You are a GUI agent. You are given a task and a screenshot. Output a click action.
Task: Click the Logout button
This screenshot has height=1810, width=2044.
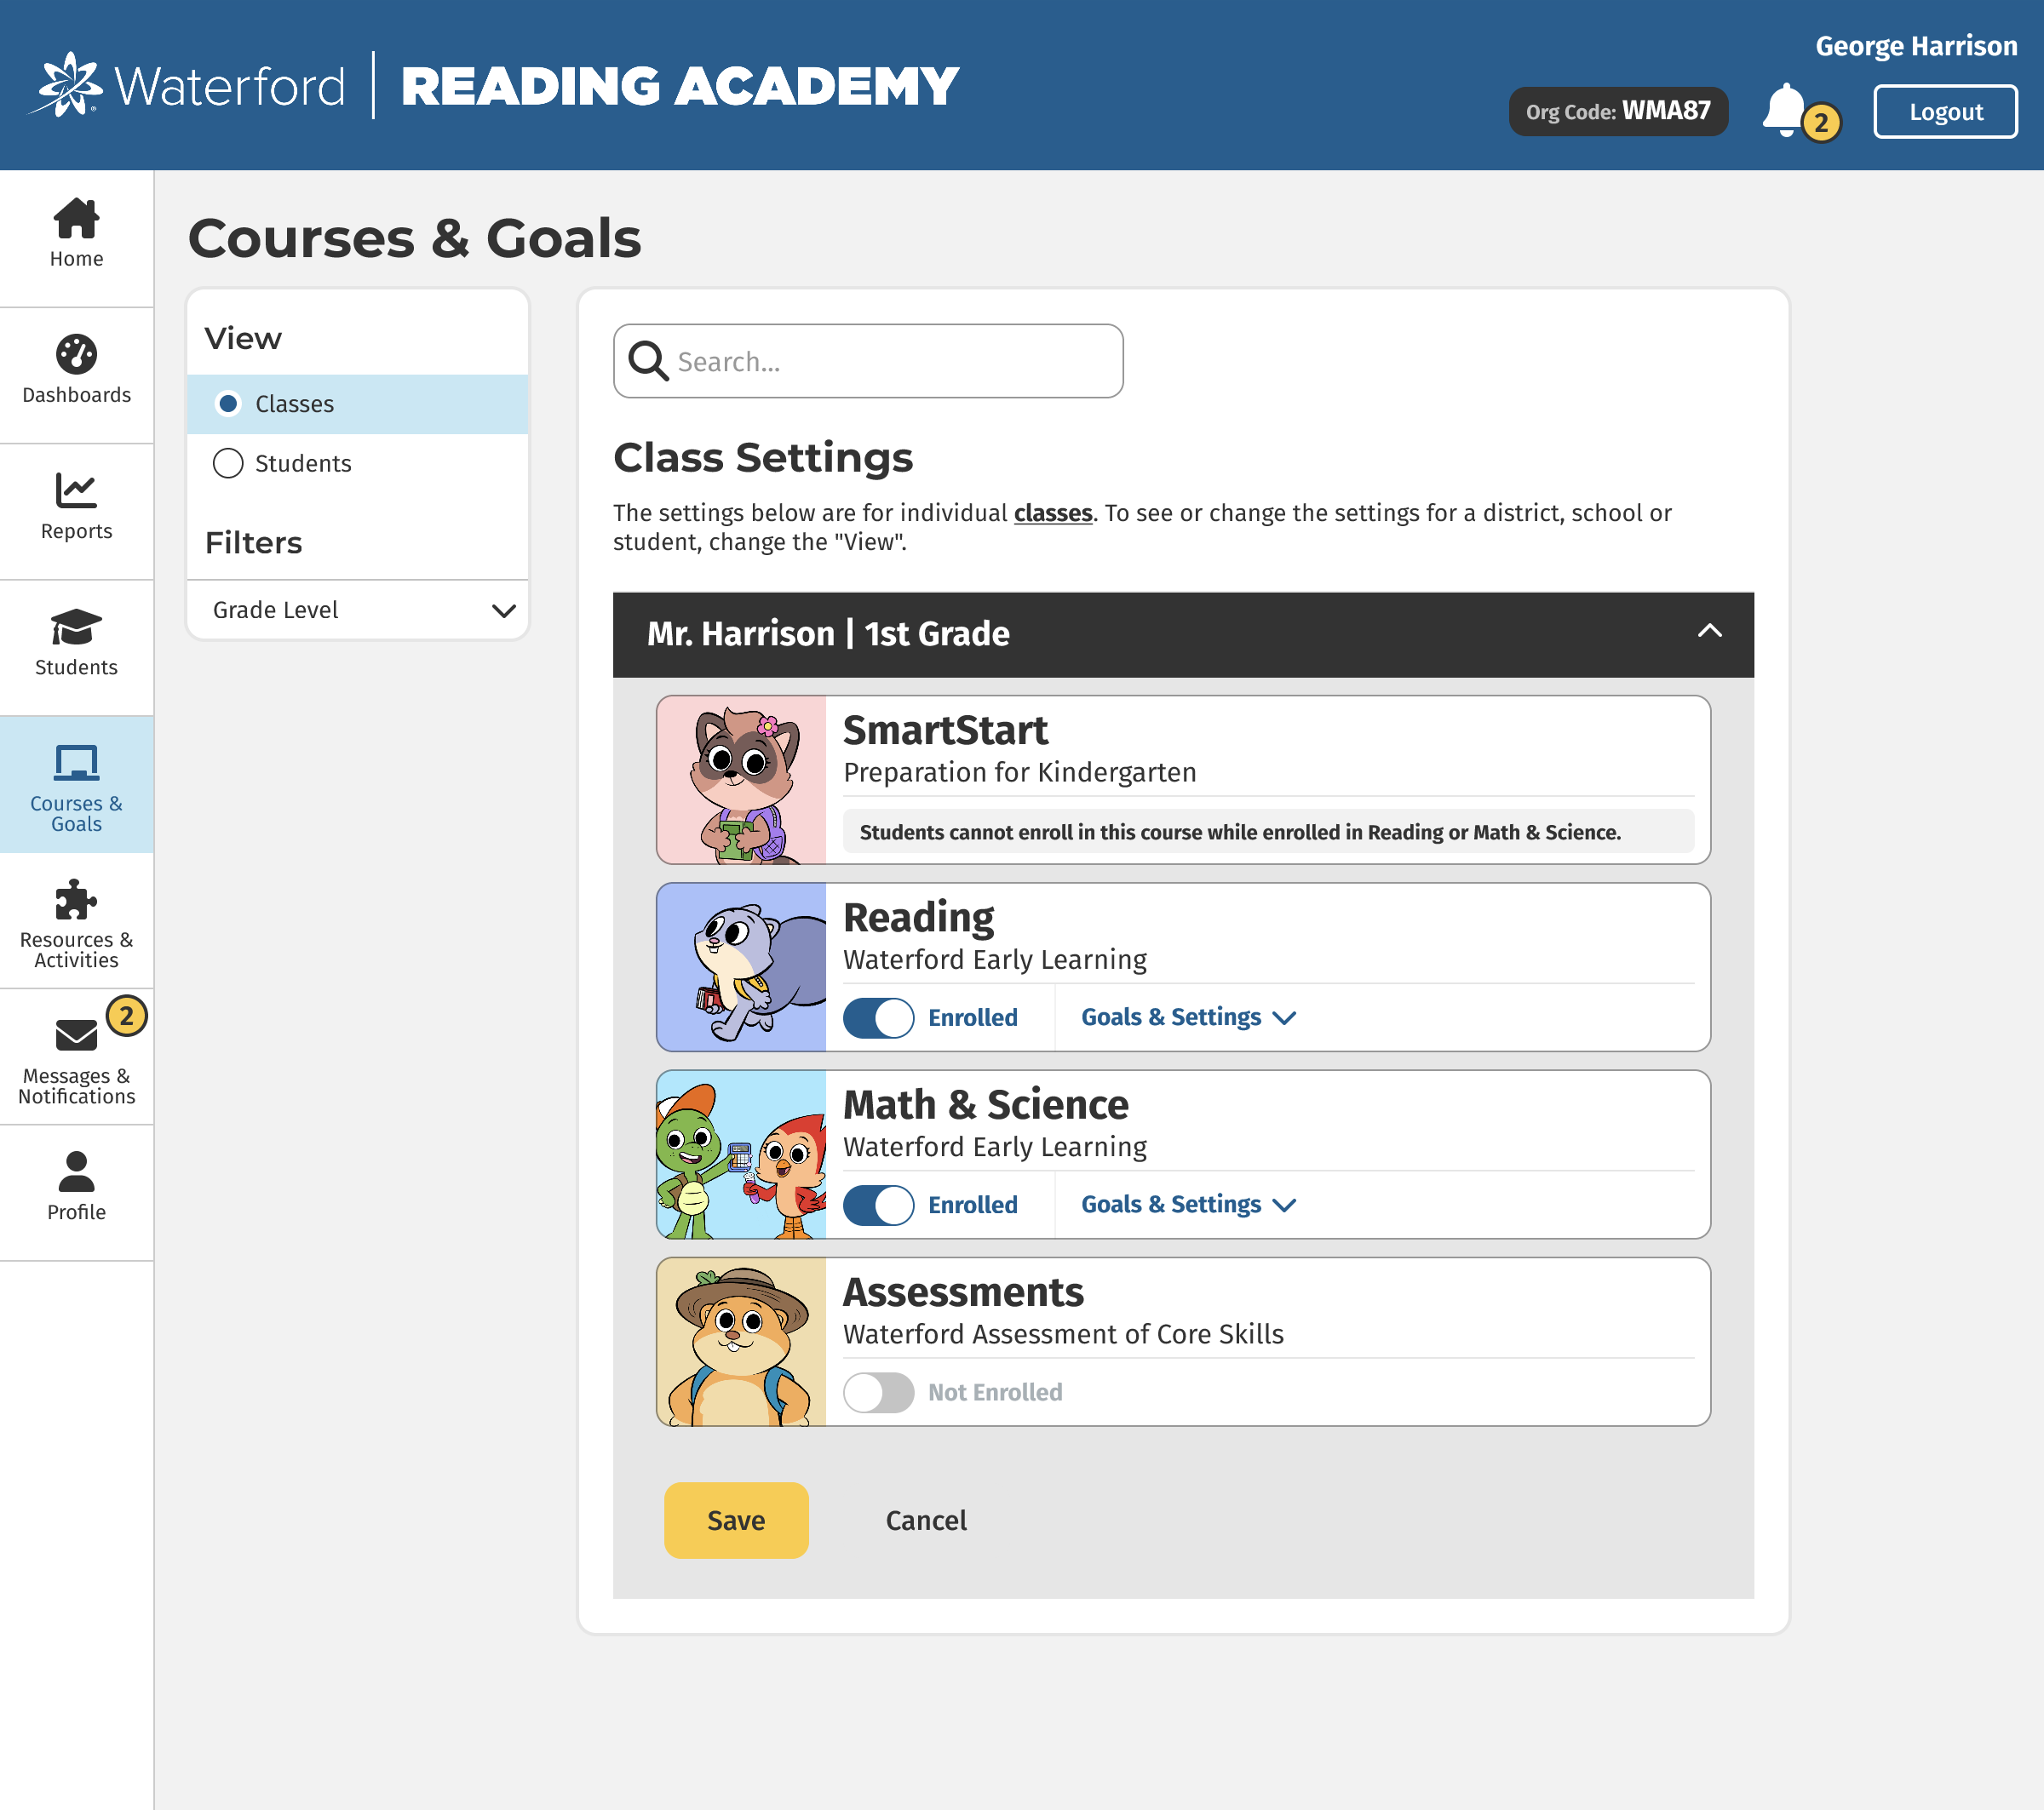coord(1945,112)
